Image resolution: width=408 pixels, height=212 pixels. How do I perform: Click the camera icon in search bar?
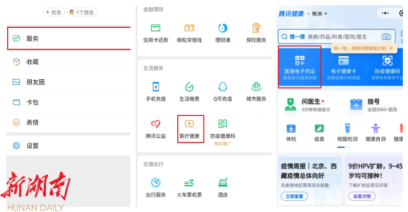pos(386,37)
